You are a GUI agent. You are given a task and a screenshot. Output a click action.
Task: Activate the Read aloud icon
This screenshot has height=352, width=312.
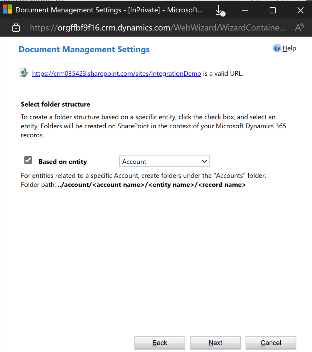click(300, 28)
